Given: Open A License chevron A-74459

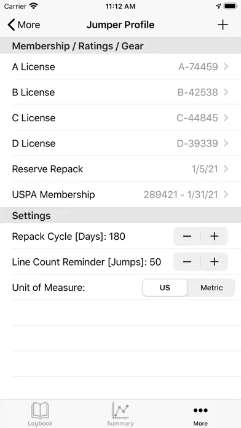Looking at the screenshot, I should (120, 66).
